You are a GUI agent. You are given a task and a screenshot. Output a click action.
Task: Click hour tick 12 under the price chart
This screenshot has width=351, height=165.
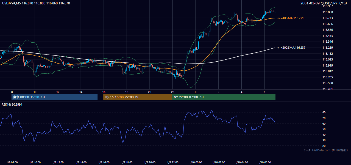[58, 92]
